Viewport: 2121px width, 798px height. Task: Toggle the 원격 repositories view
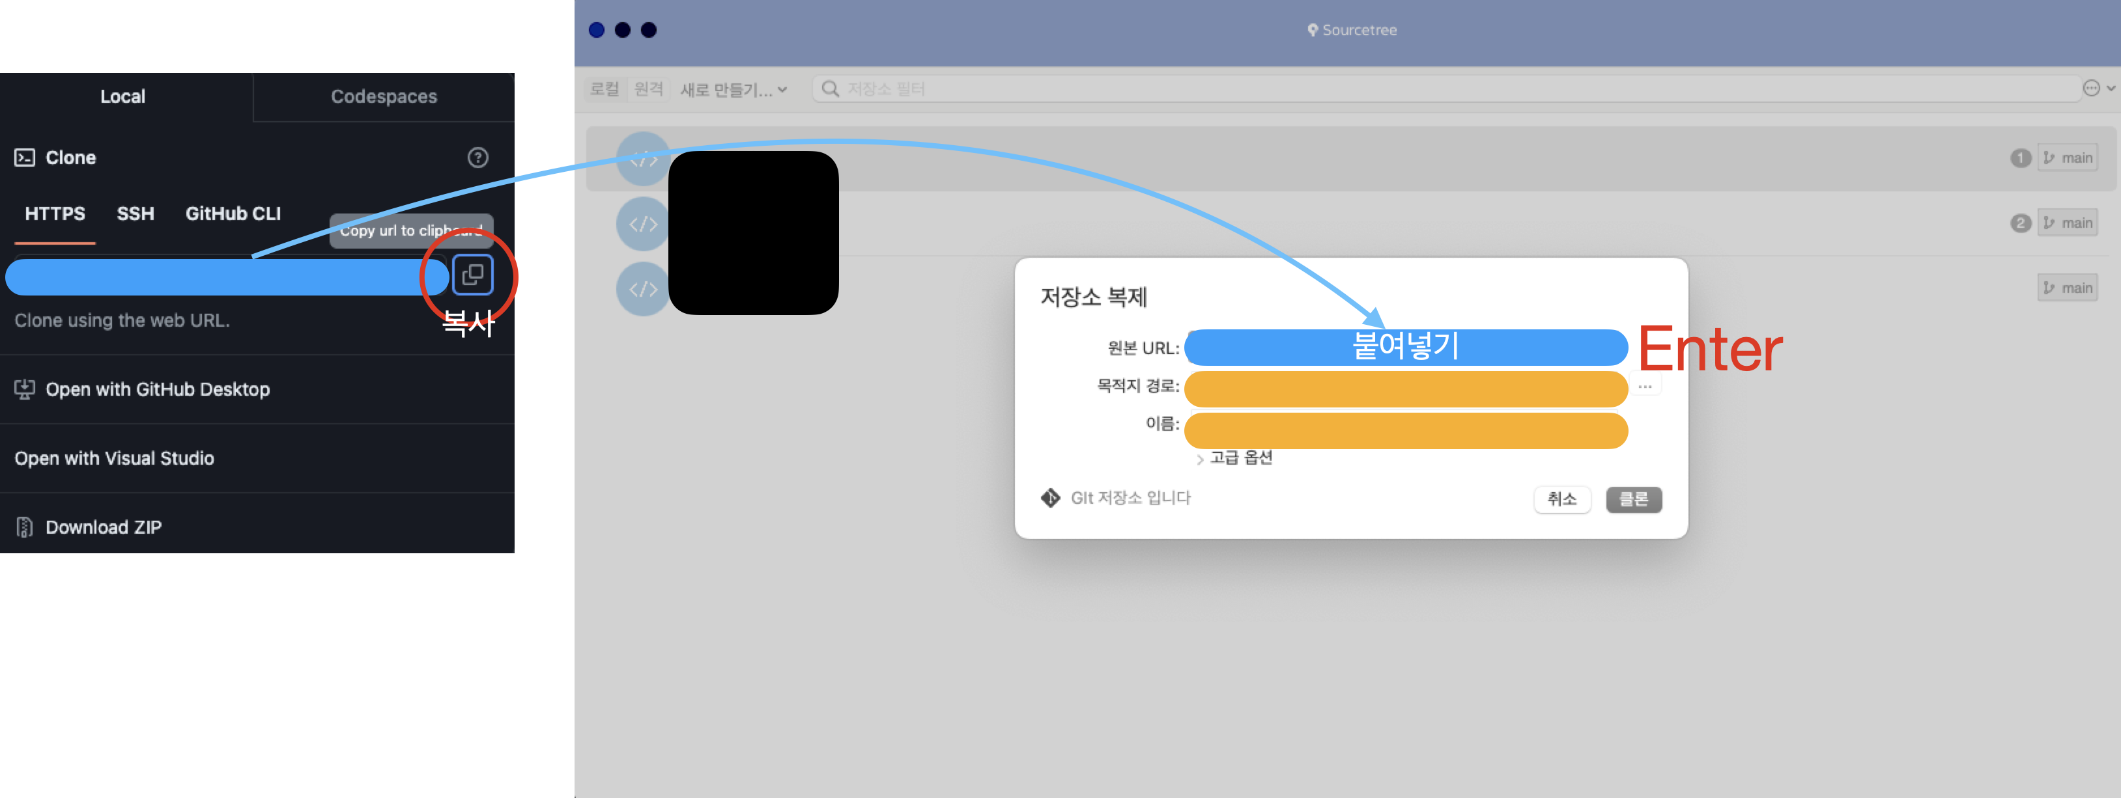(648, 89)
